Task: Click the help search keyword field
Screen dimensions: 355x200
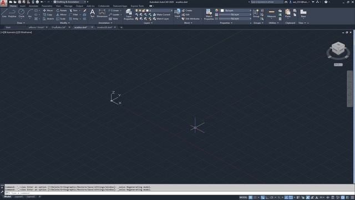Action: [x=267, y=2]
